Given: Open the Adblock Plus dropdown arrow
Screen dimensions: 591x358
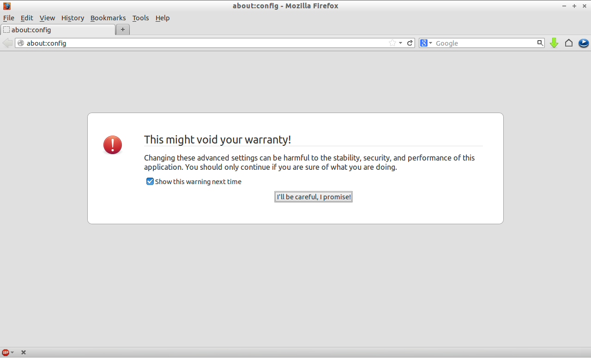Looking at the screenshot, I should [x=12, y=352].
